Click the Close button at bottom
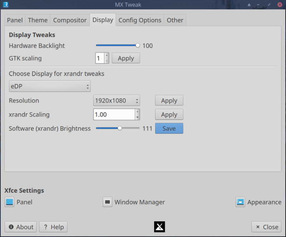 (x=266, y=227)
